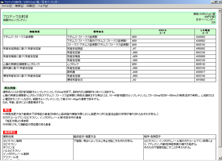Image resolution: width=222 pixels, height=161 pixels.
Task: Click the 効能効果 column header
Action: (x=35, y=32)
